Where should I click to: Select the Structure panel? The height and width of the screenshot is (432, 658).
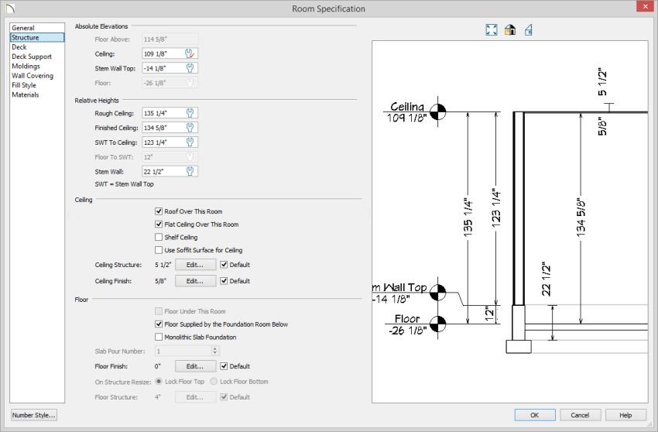click(x=37, y=37)
